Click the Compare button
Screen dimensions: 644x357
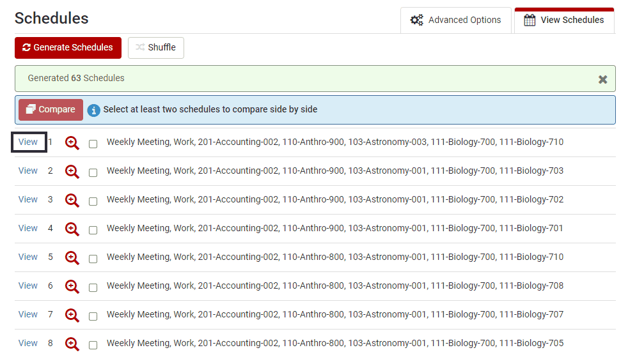(51, 110)
